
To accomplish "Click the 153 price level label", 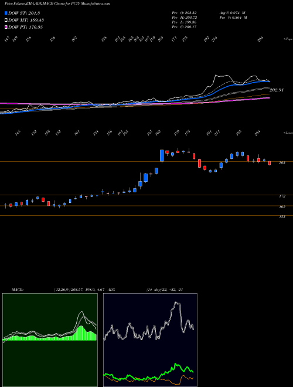I will click(282, 217).
